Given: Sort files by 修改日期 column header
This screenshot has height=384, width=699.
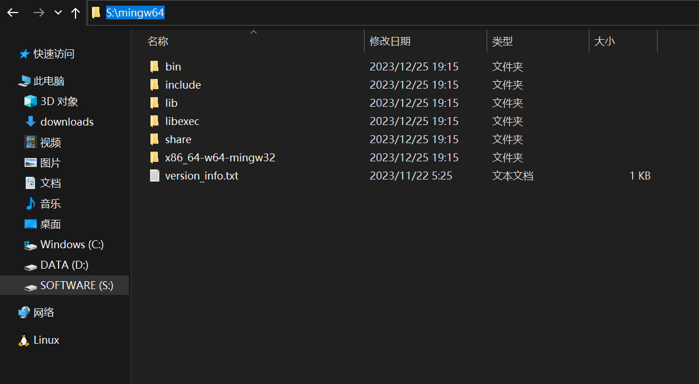Looking at the screenshot, I should click(390, 41).
